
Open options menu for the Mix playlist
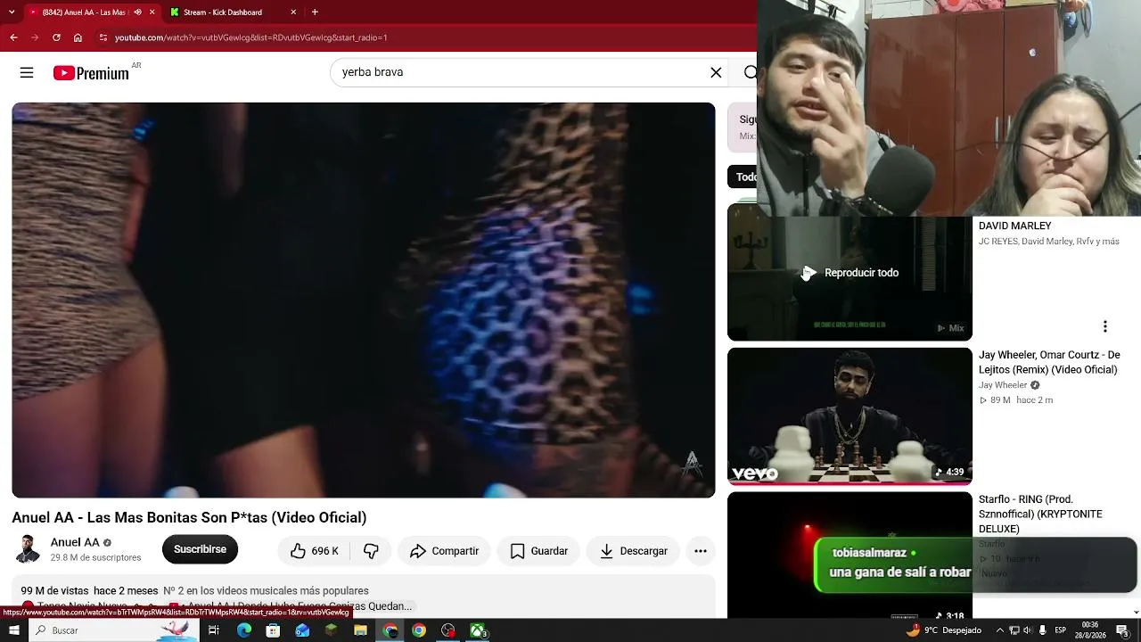pos(1104,326)
